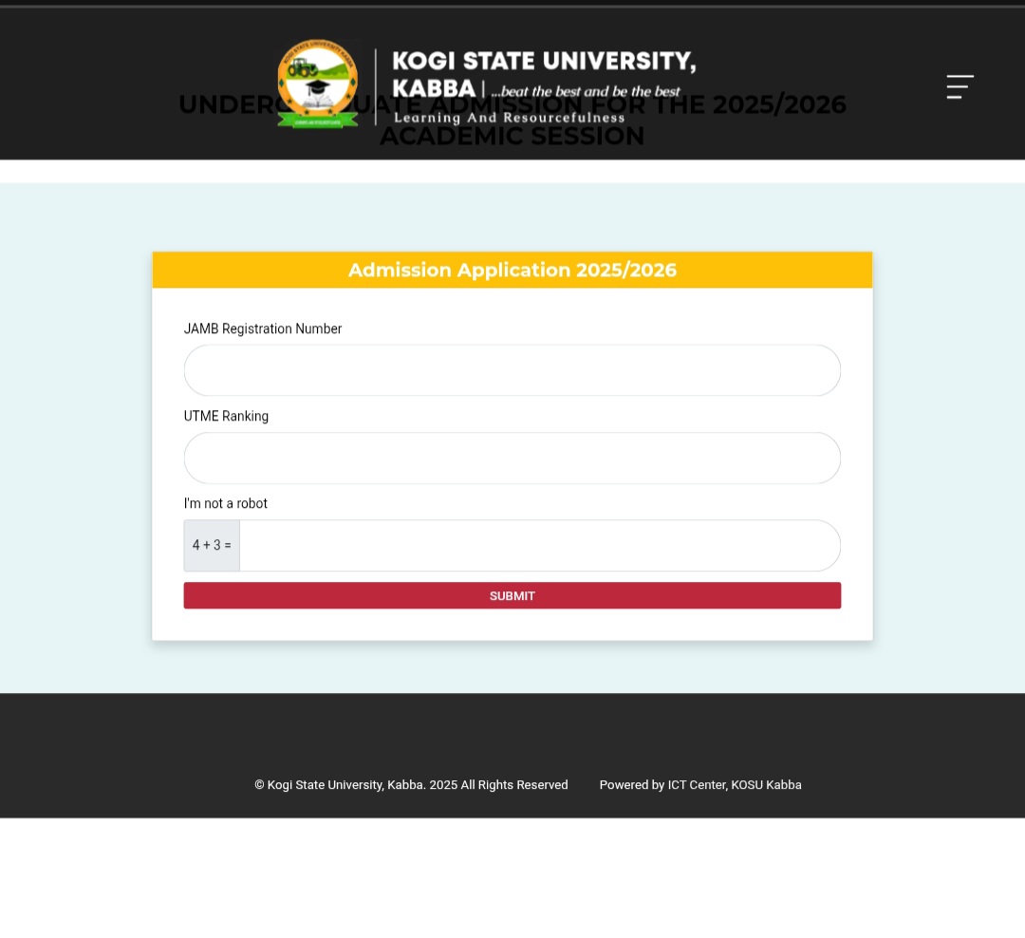Click the "I'm not a robot" label
This screenshot has height=938, width=1025.
click(x=226, y=503)
